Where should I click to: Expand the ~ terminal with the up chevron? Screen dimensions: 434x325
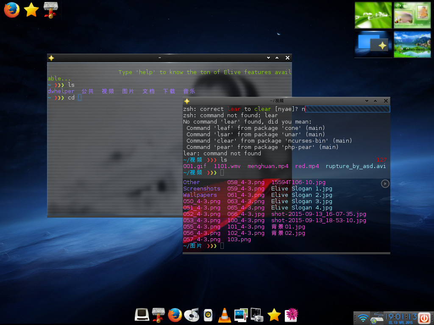(277, 58)
